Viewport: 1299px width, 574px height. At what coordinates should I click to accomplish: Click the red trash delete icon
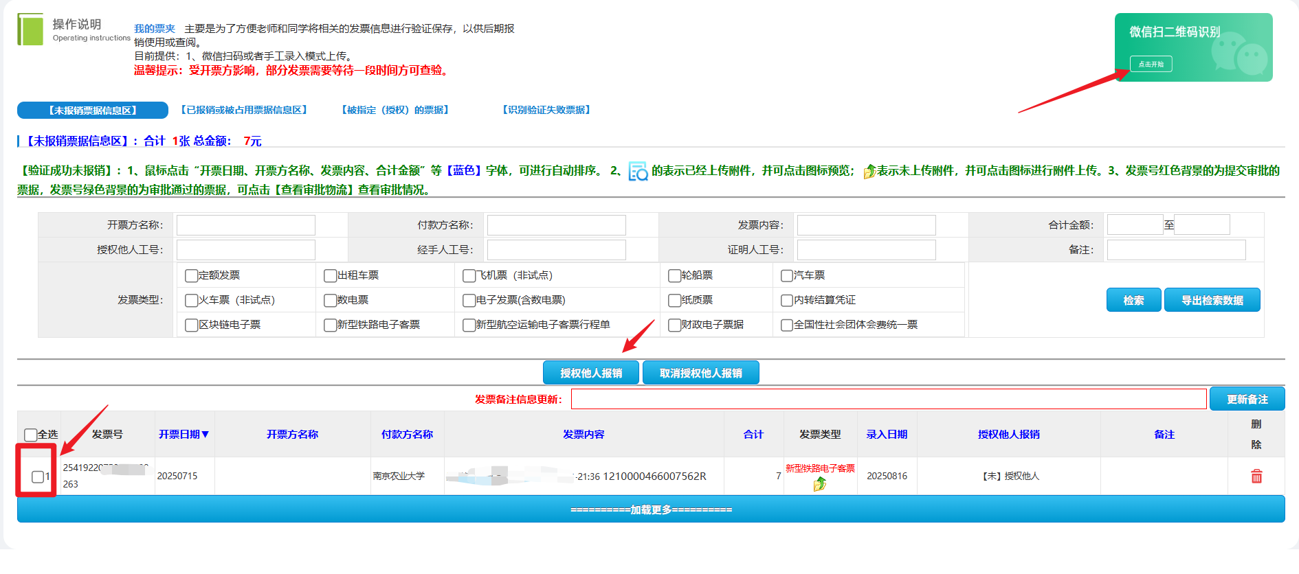[1256, 477]
